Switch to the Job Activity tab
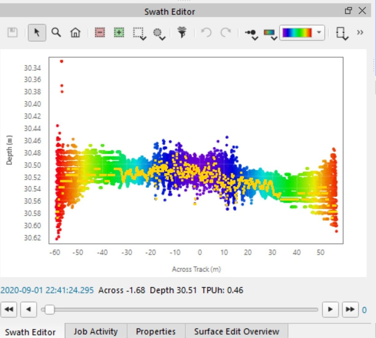The width and height of the screenshot is (376, 338). pyautogui.click(x=96, y=332)
